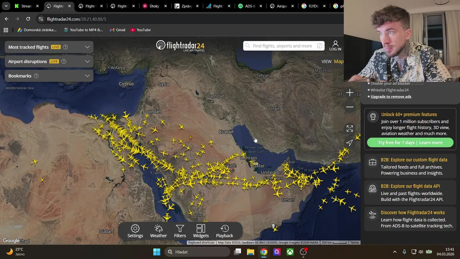The image size is (460, 259).
Task: Click the Live Air Traffic tagline
Action: [194, 50]
